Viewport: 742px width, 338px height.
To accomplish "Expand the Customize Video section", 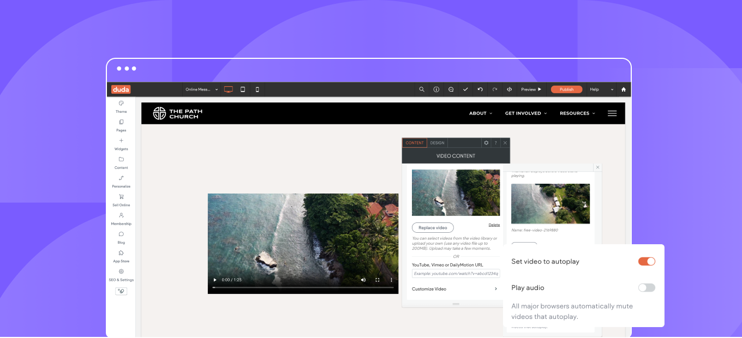I will click(455, 289).
